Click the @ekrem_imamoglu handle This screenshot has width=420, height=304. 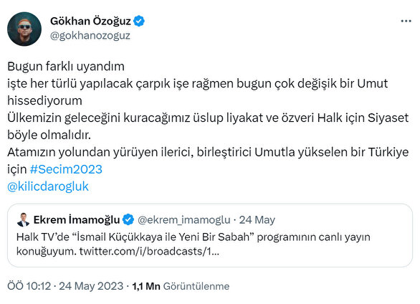184,220
